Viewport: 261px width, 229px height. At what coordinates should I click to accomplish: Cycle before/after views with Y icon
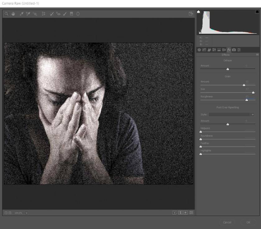[x=174, y=213]
